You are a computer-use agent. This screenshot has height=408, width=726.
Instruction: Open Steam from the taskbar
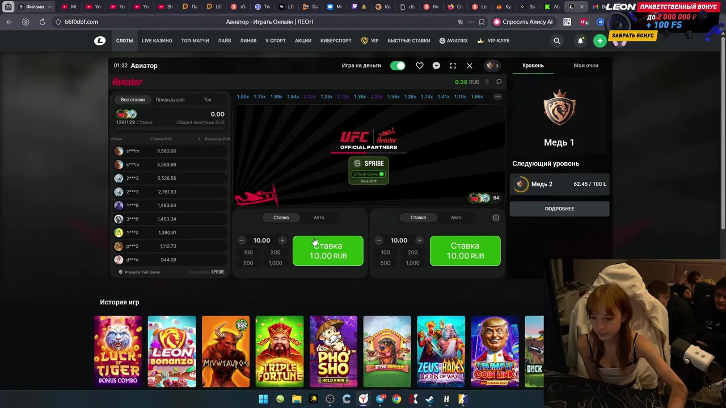[430, 399]
